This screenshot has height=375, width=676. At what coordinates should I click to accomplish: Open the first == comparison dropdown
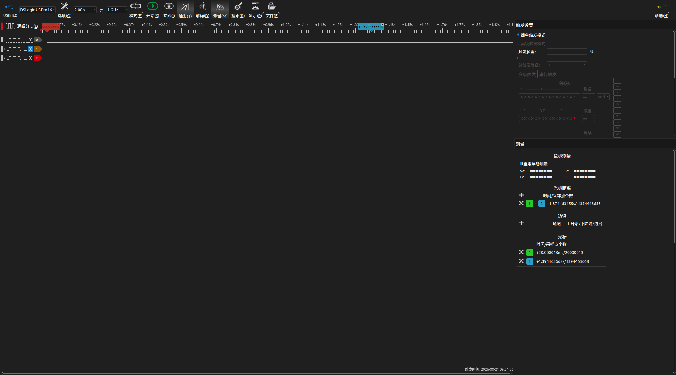point(589,97)
